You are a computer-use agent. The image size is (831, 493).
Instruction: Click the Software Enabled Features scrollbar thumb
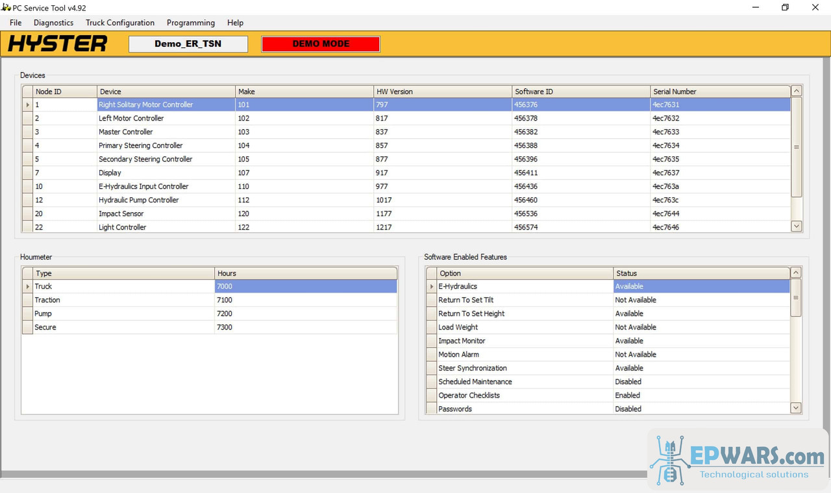[796, 298]
